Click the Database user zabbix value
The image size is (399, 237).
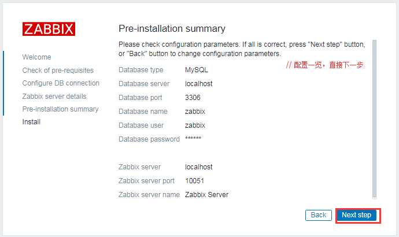click(x=195, y=125)
